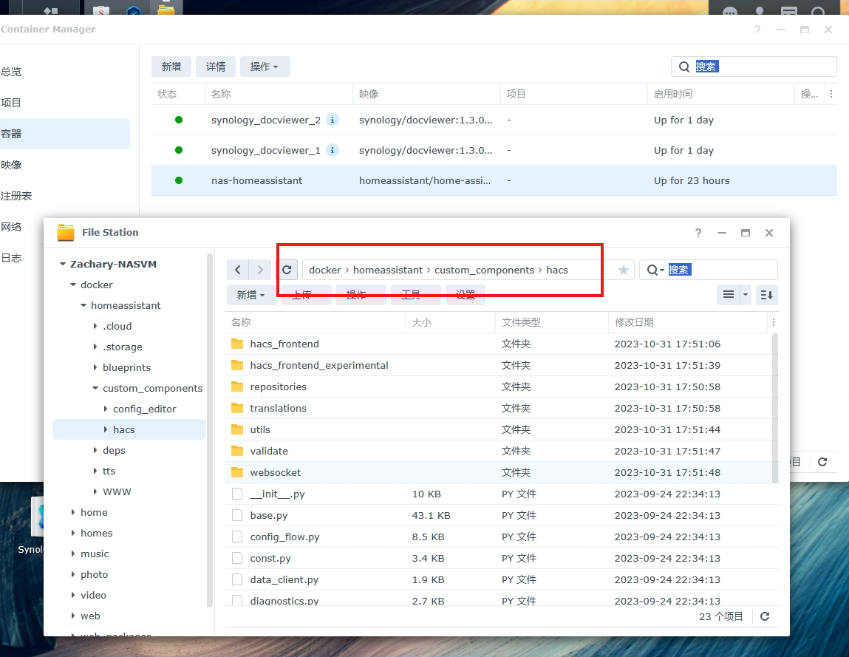Collapse the docker tree node

(x=73, y=285)
